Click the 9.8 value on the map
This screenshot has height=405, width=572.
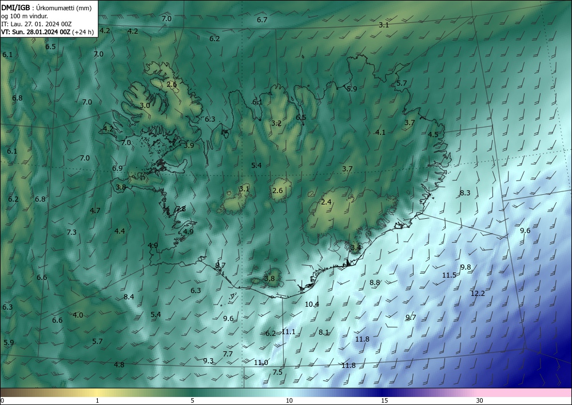466,267
